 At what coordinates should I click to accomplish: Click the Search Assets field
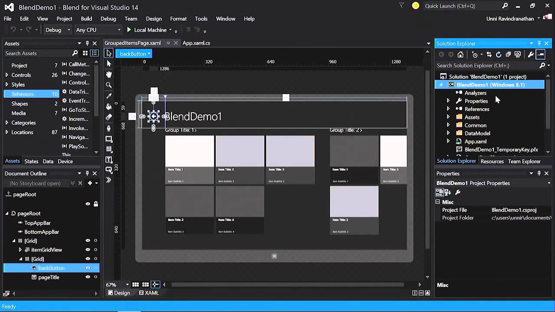click(x=37, y=53)
